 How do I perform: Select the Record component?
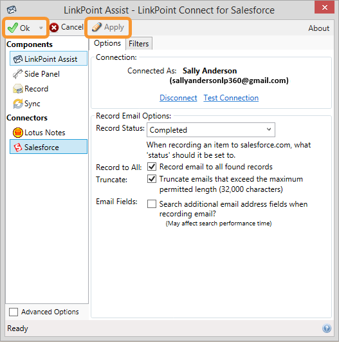[x=49, y=89]
